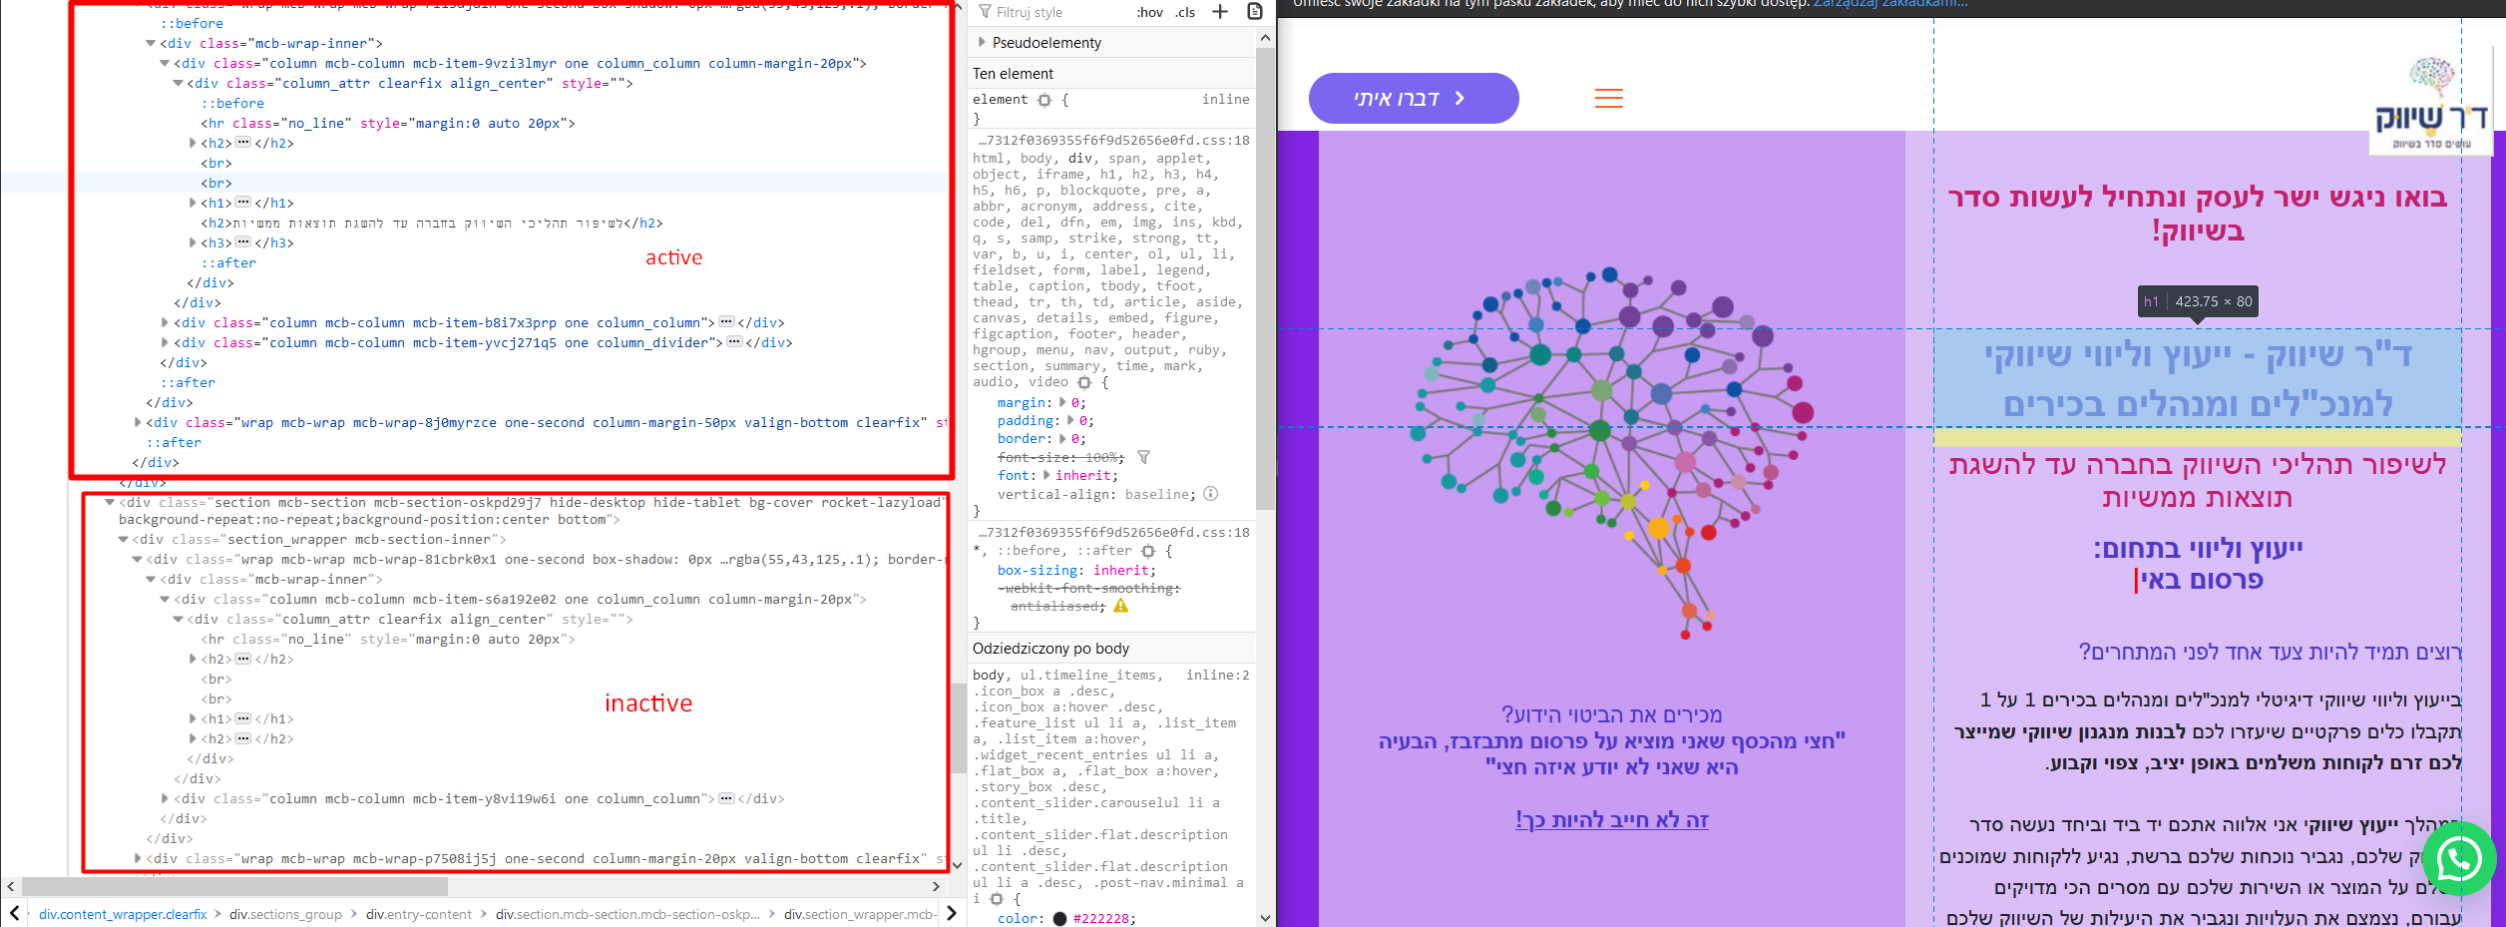2506x927 pixels.
Task: Click the #222228 color swatch
Action: pyautogui.click(x=1059, y=918)
